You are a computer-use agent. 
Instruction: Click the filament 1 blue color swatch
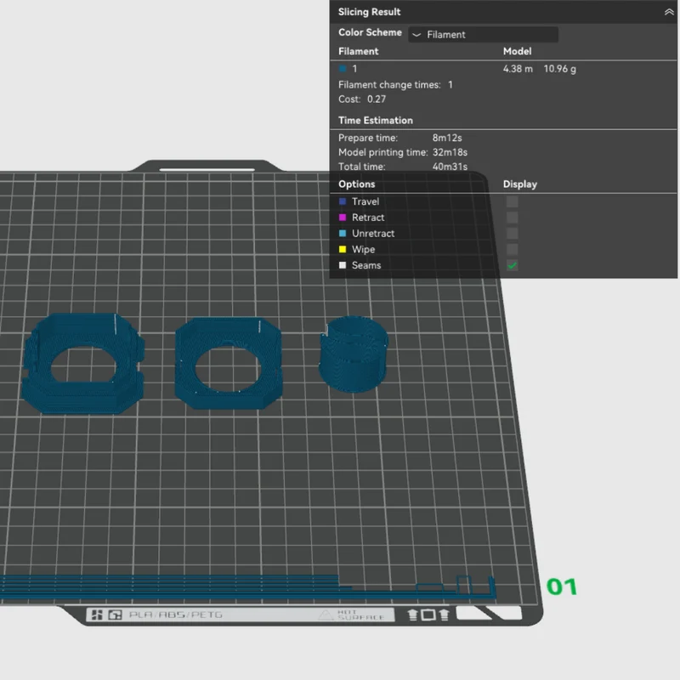(343, 69)
